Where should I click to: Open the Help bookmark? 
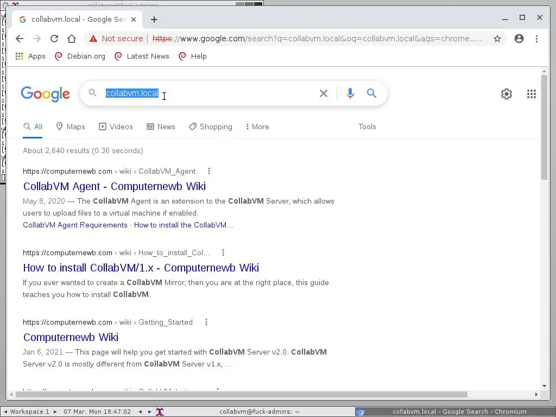tap(193, 56)
